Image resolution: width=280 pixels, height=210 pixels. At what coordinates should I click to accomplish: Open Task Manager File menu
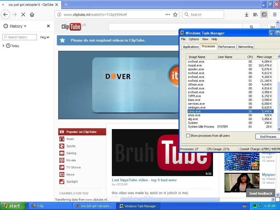(183, 39)
